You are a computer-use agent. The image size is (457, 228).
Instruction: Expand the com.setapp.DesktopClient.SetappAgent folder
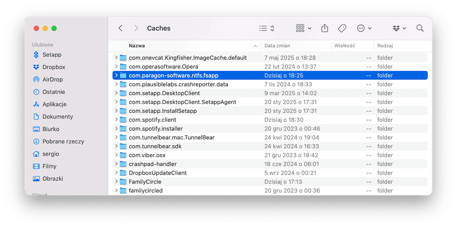coord(117,102)
